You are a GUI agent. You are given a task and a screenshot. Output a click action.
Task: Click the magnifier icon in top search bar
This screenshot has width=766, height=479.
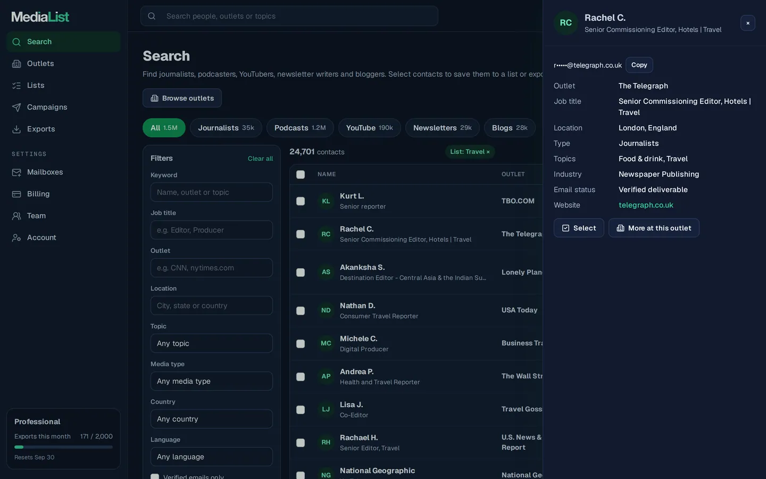click(x=152, y=16)
